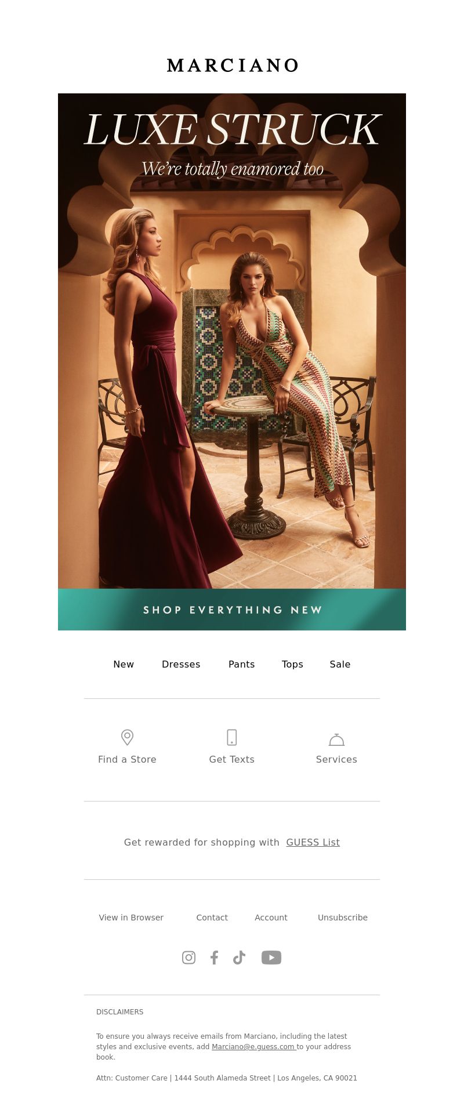Click the Find a Store location pin icon

tap(127, 737)
